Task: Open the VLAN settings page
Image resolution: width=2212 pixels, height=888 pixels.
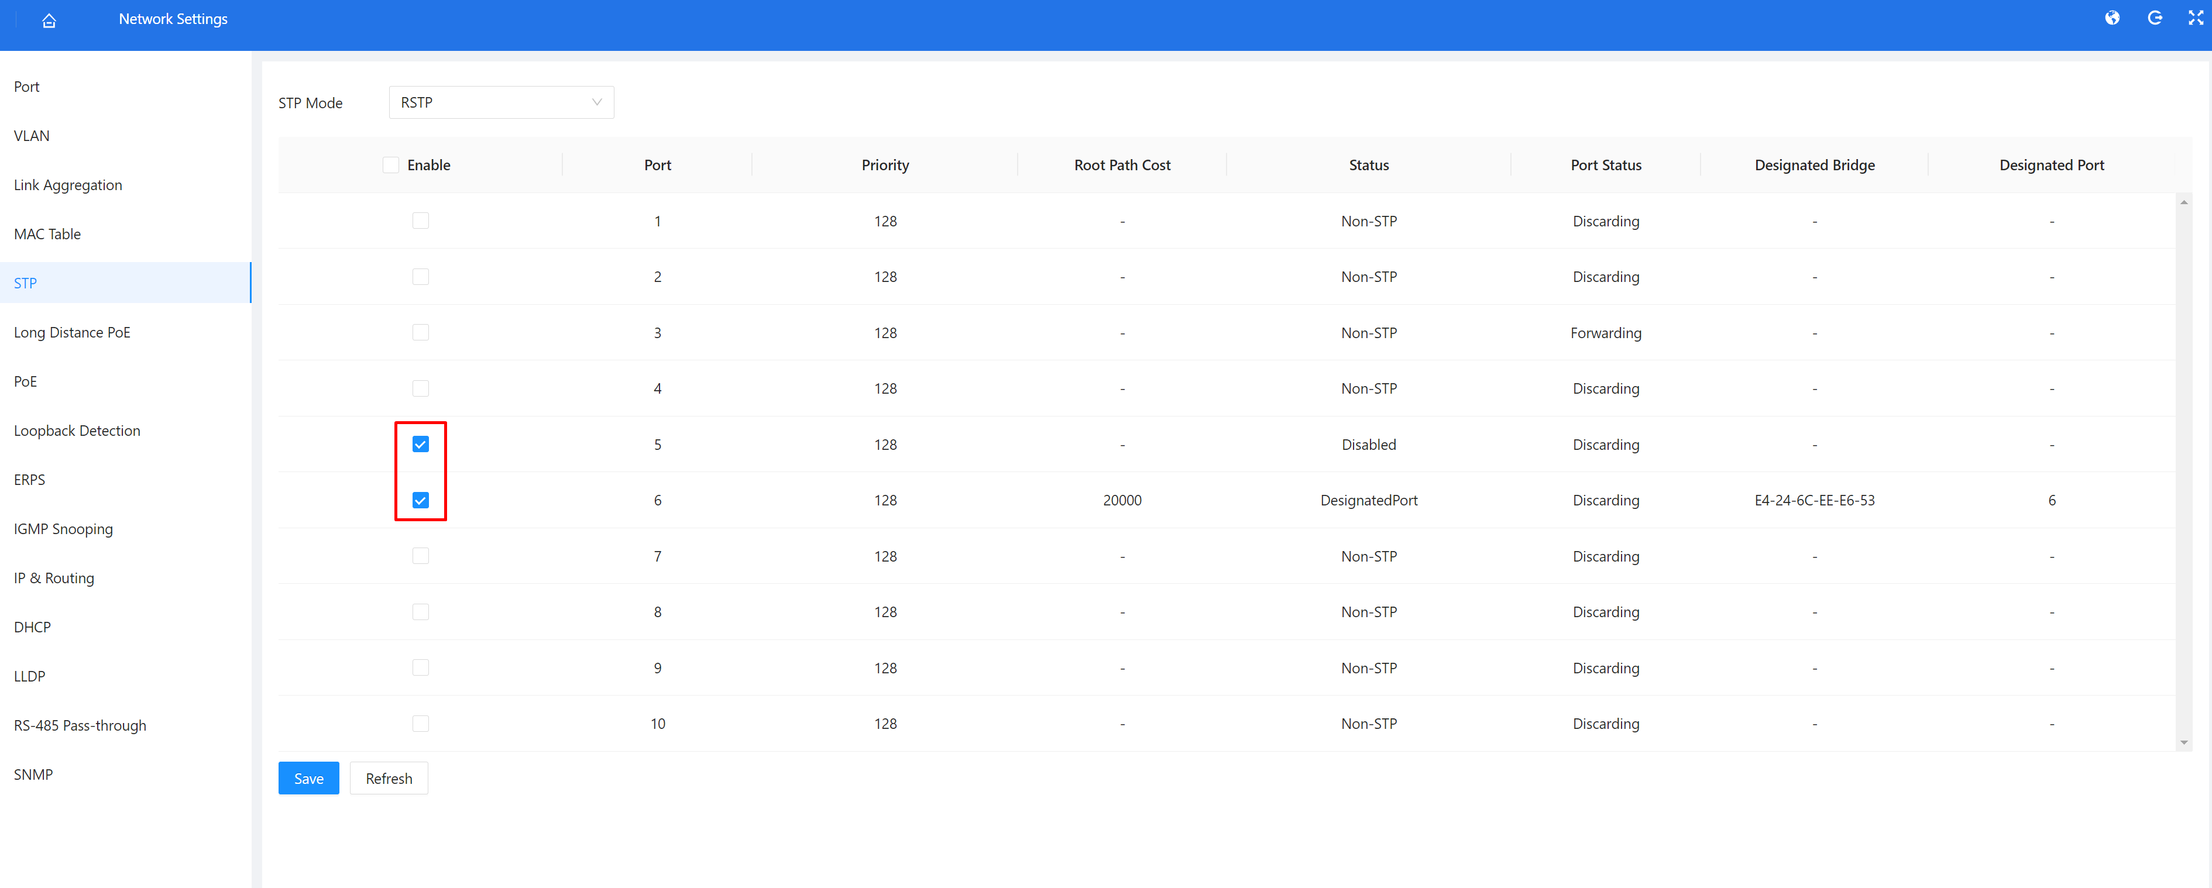Action: (x=32, y=135)
